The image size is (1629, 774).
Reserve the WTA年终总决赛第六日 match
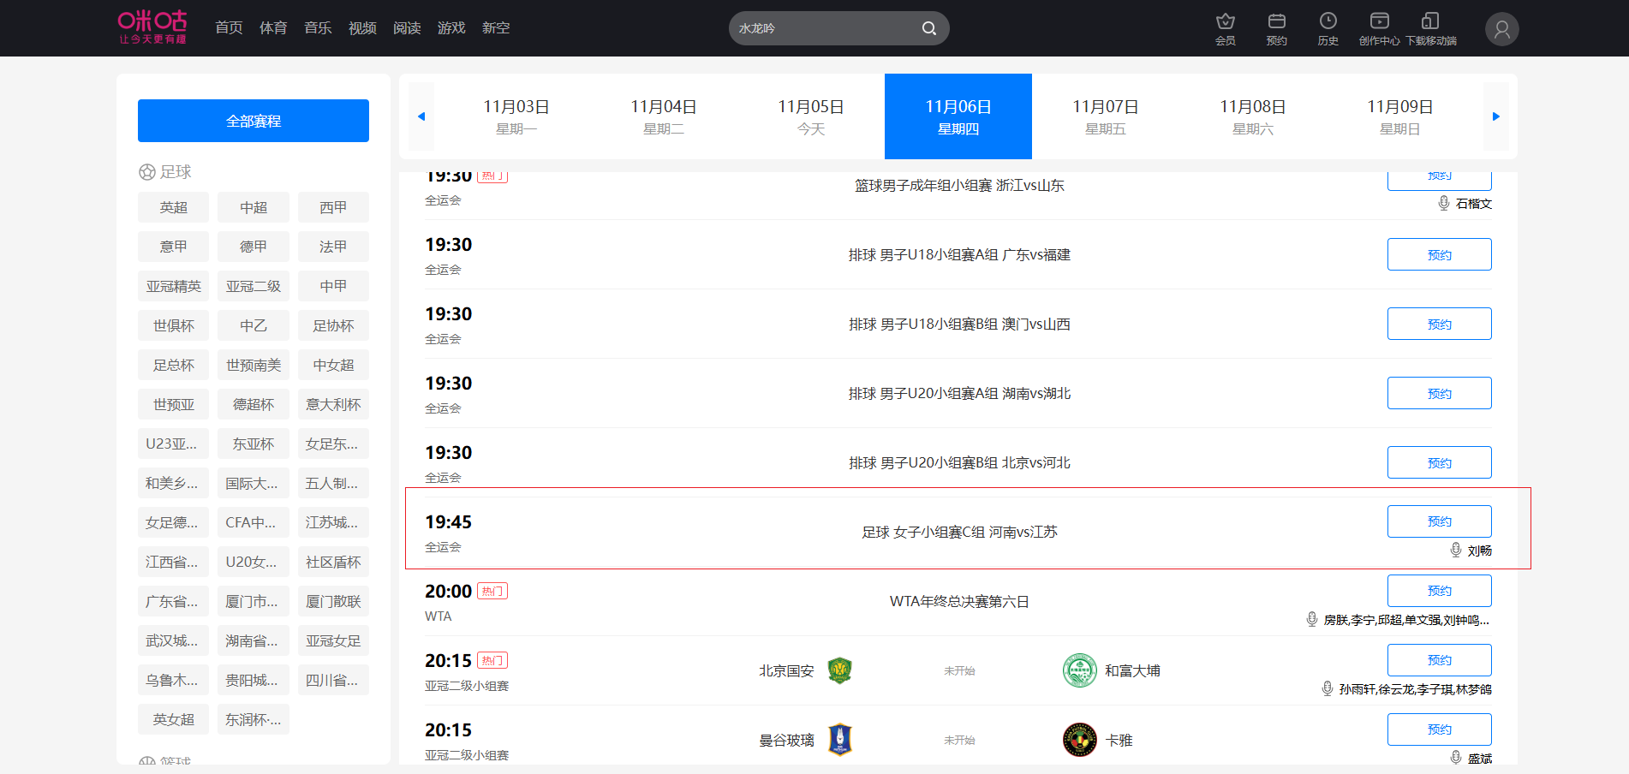point(1440,591)
